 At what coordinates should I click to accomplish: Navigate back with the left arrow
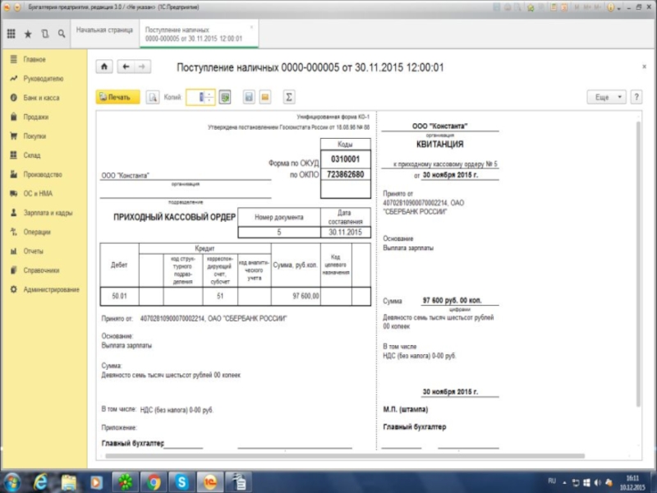[x=126, y=67]
